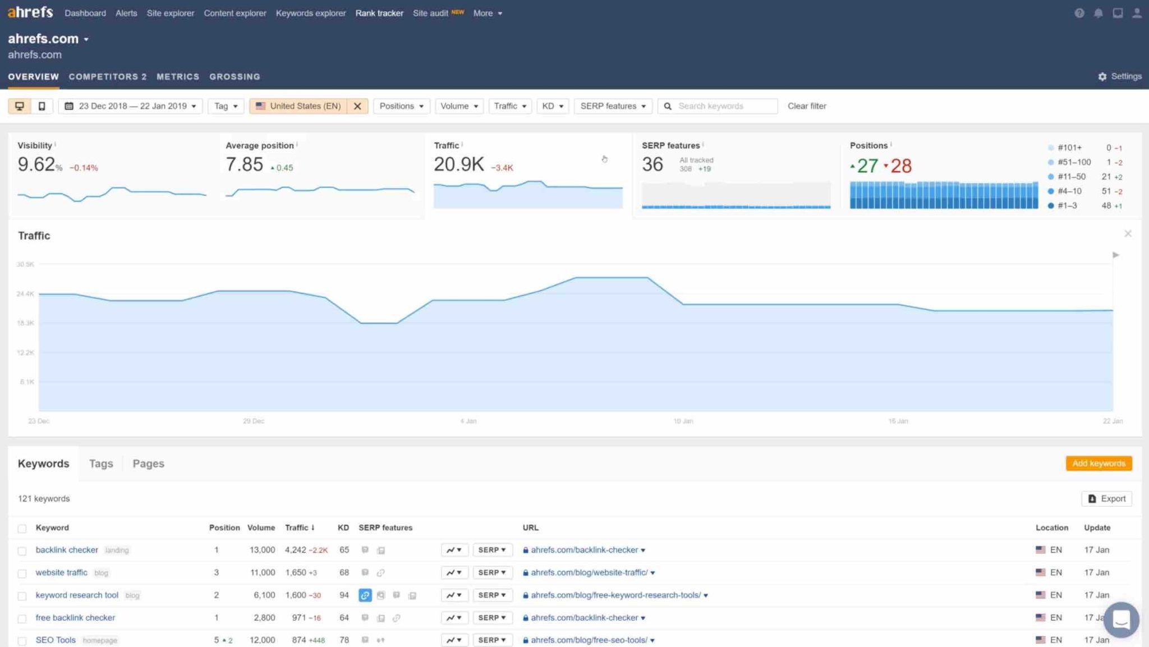Open position history chart for free backlink checker

pyautogui.click(x=454, y=617)
